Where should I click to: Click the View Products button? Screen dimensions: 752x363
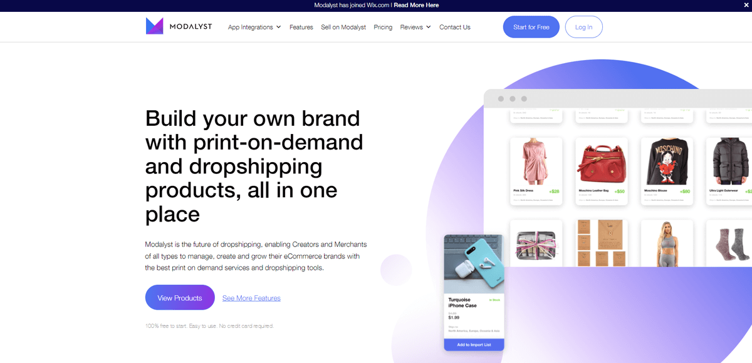(180, 298)
